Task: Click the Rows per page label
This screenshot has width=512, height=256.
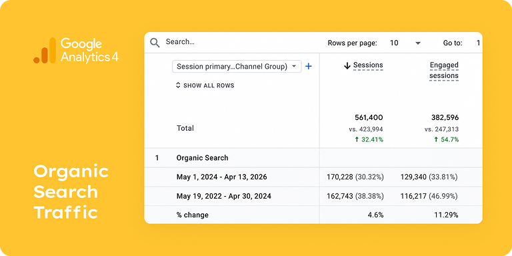Action: click(x=352, y=43)
